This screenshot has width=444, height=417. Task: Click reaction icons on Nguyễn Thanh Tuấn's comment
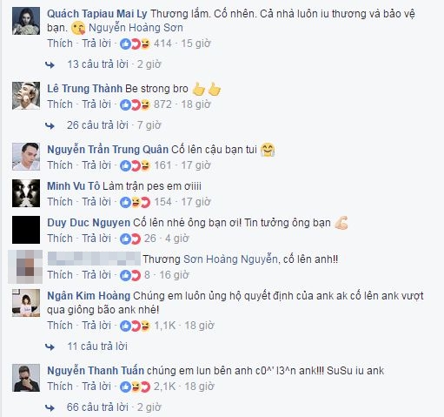[x=136, y=387]
